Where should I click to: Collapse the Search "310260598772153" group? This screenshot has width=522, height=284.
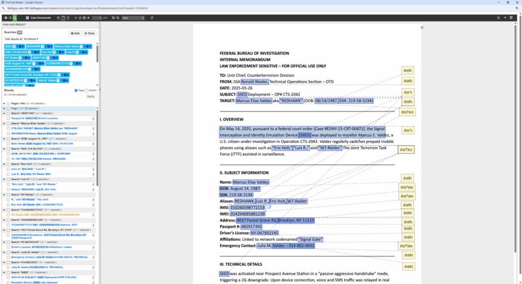tap(4, 210)
